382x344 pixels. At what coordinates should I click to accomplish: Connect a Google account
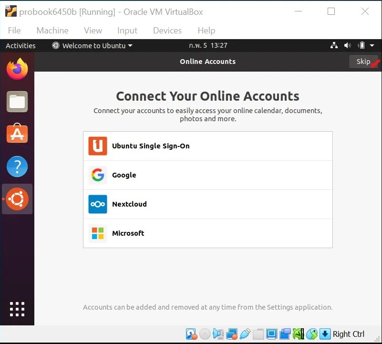(x=208, y=175)
